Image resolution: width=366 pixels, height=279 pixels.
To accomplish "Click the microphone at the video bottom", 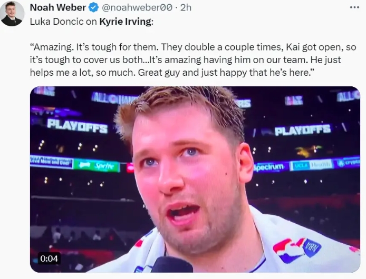I will [x=172, y=265].
